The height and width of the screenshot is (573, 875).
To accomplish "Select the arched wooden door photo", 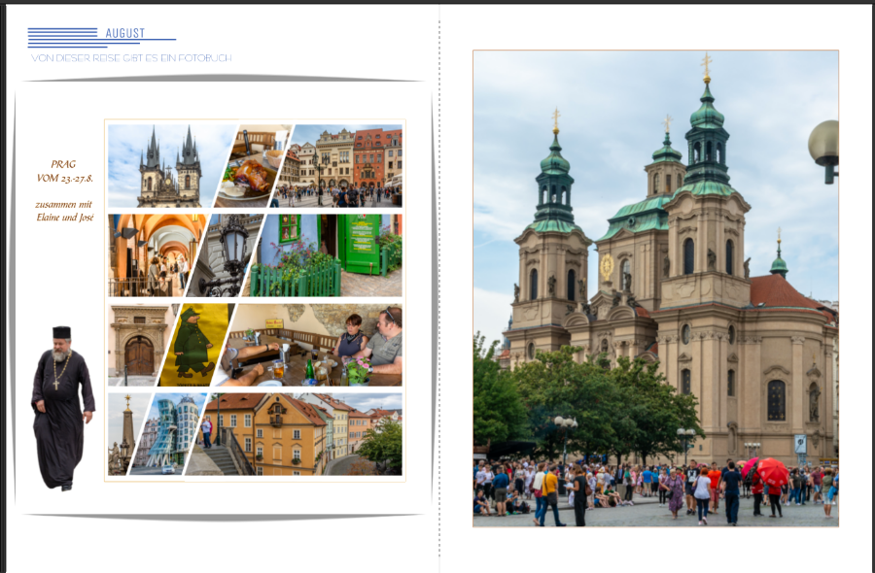I will (x=138, y=345).
